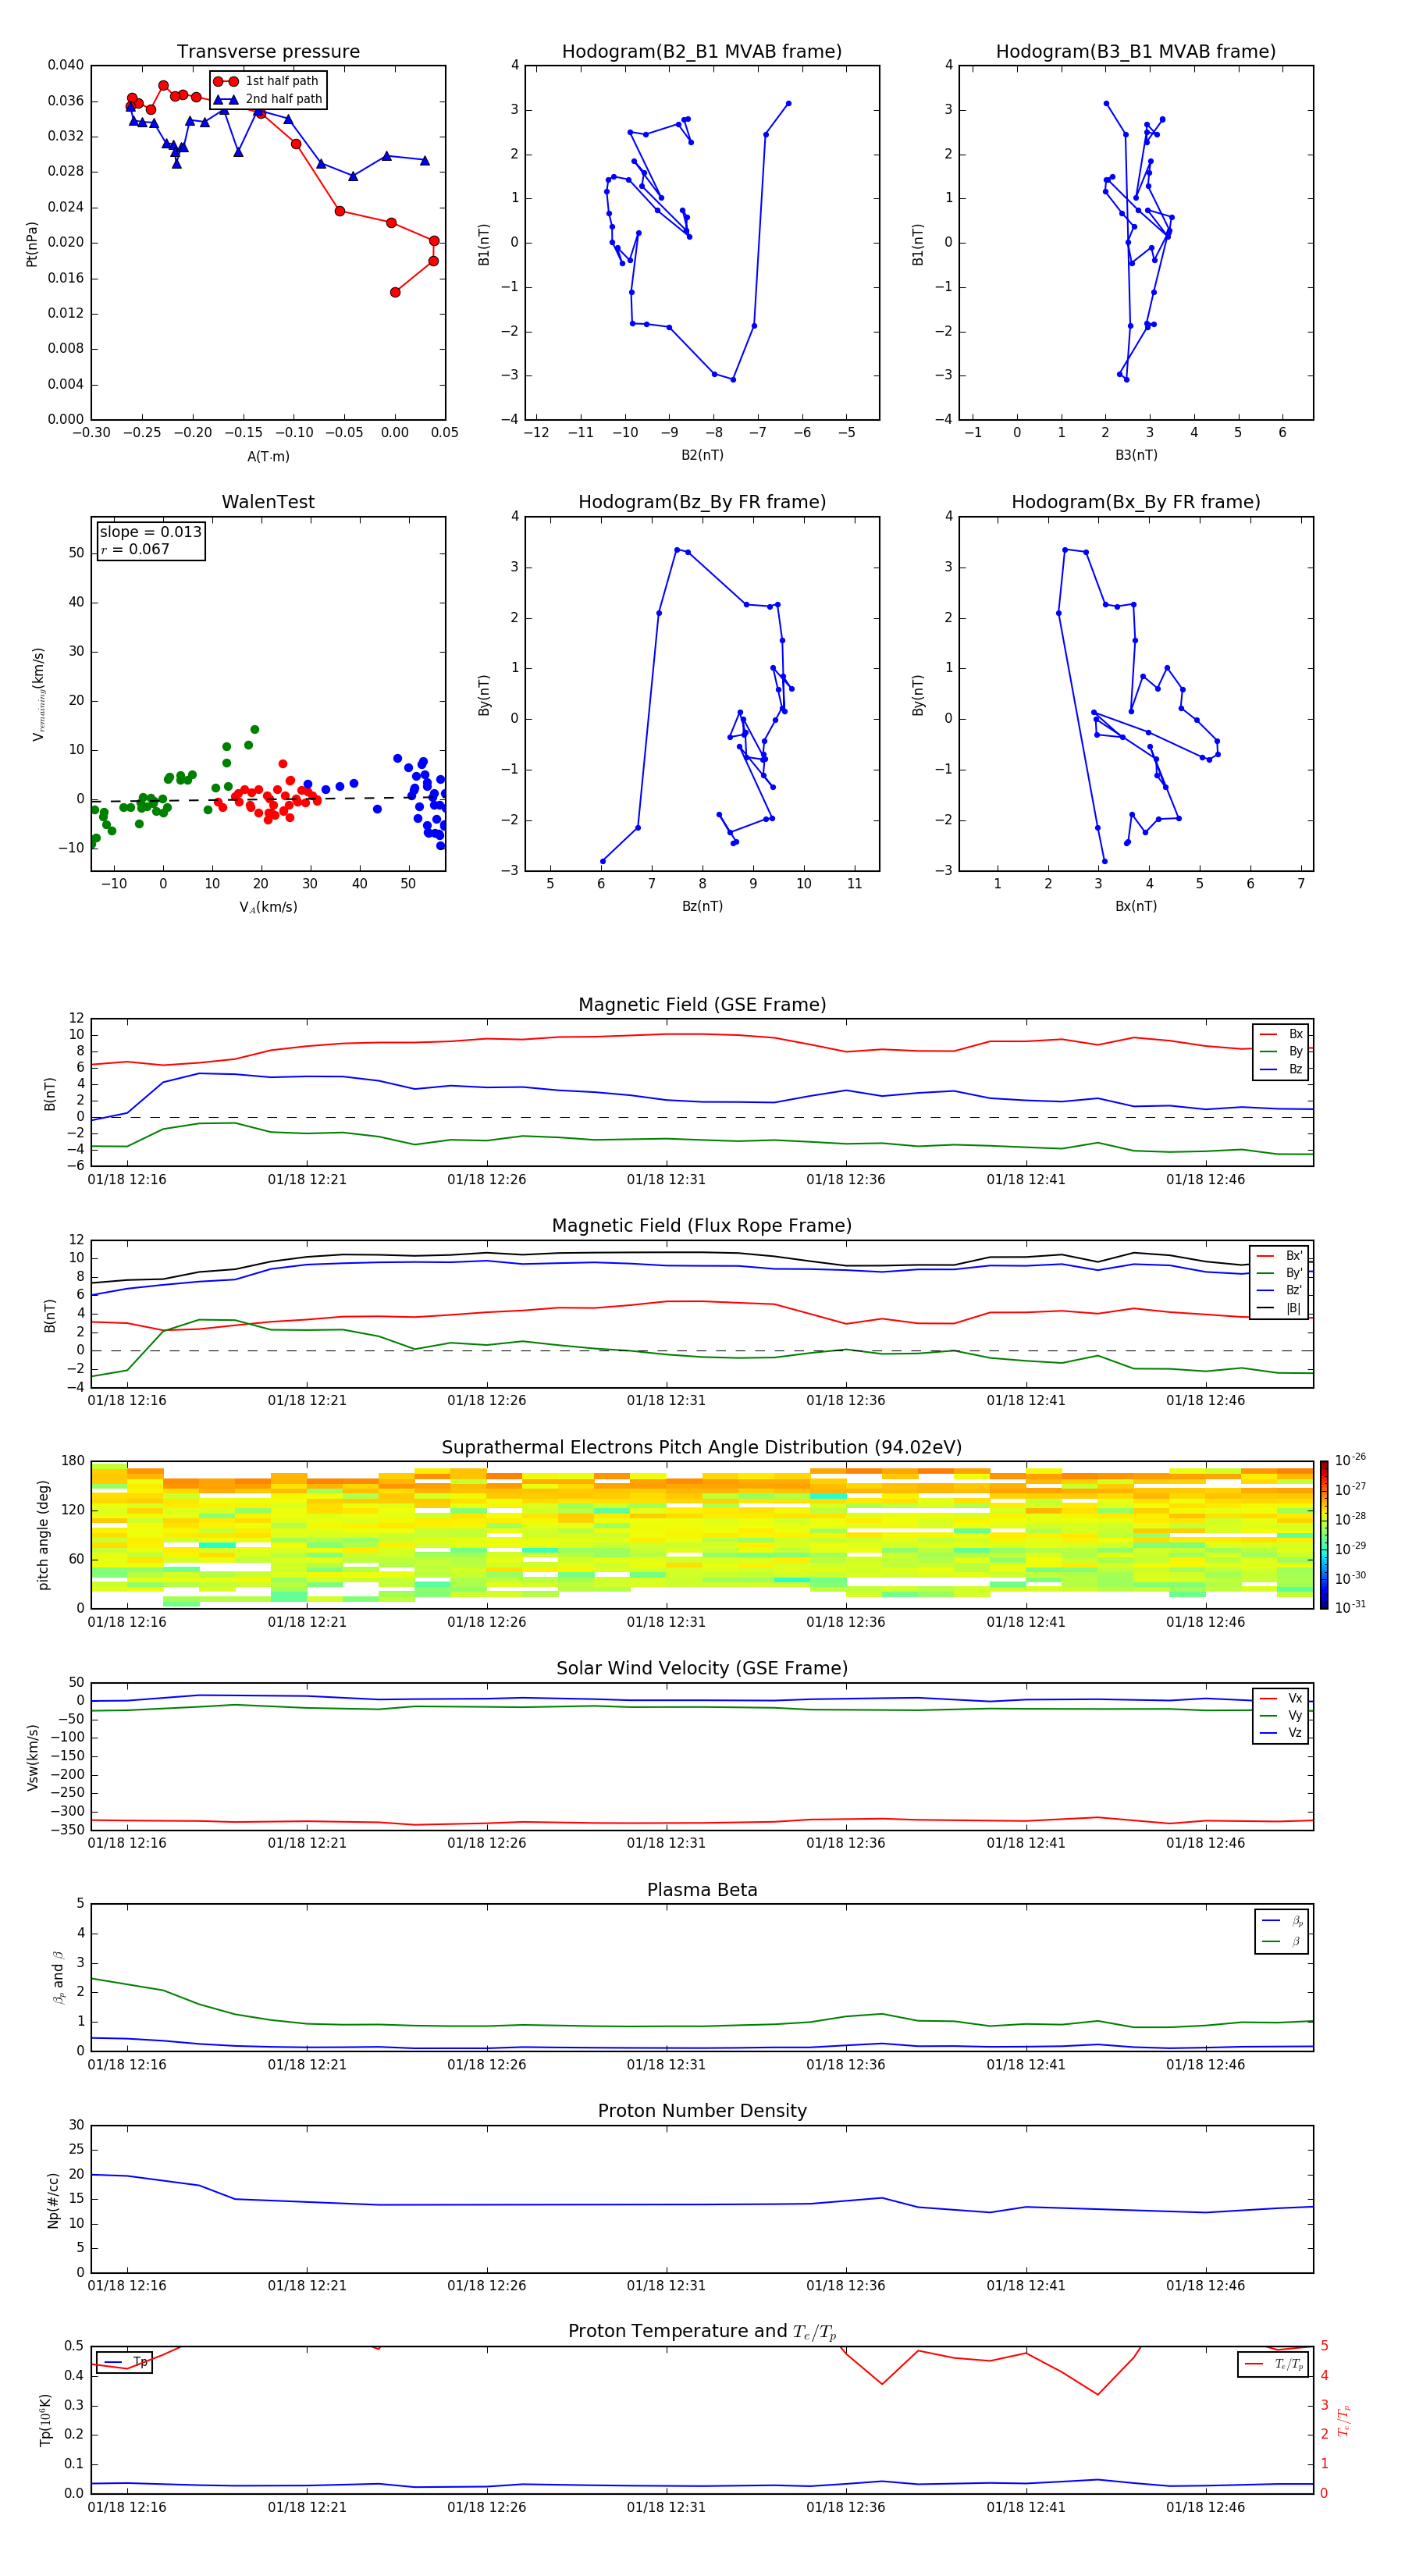Click '01/18 12:26' tick under Flux Rope Frame plot
Viewport: 1405px width, 2576px height.
487,1401
